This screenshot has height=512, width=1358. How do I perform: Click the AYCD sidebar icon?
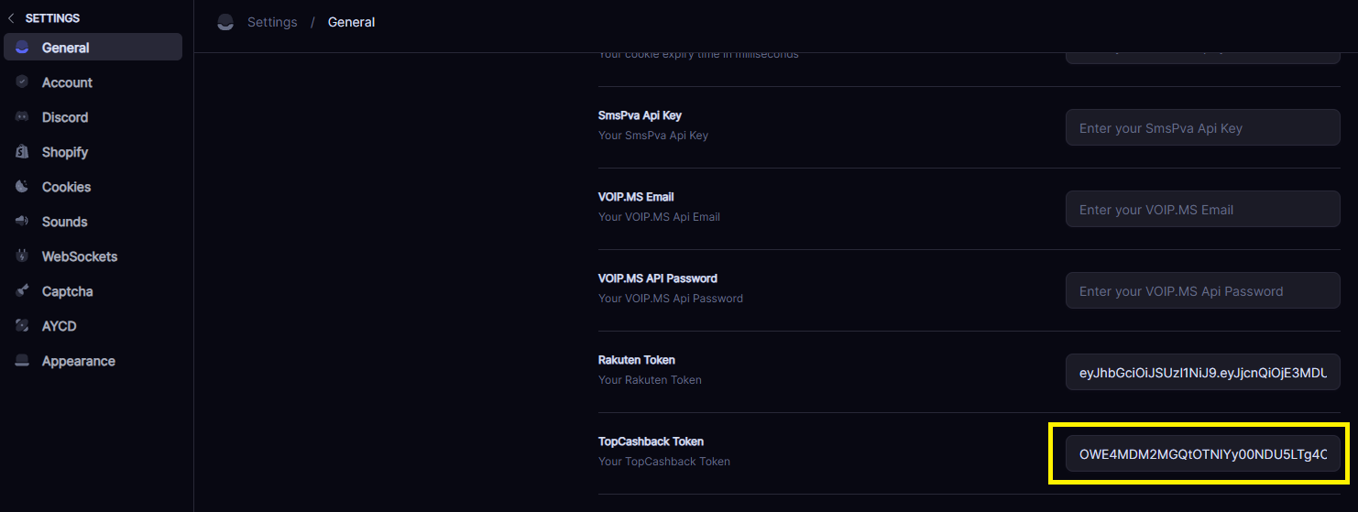click(22, 326)
